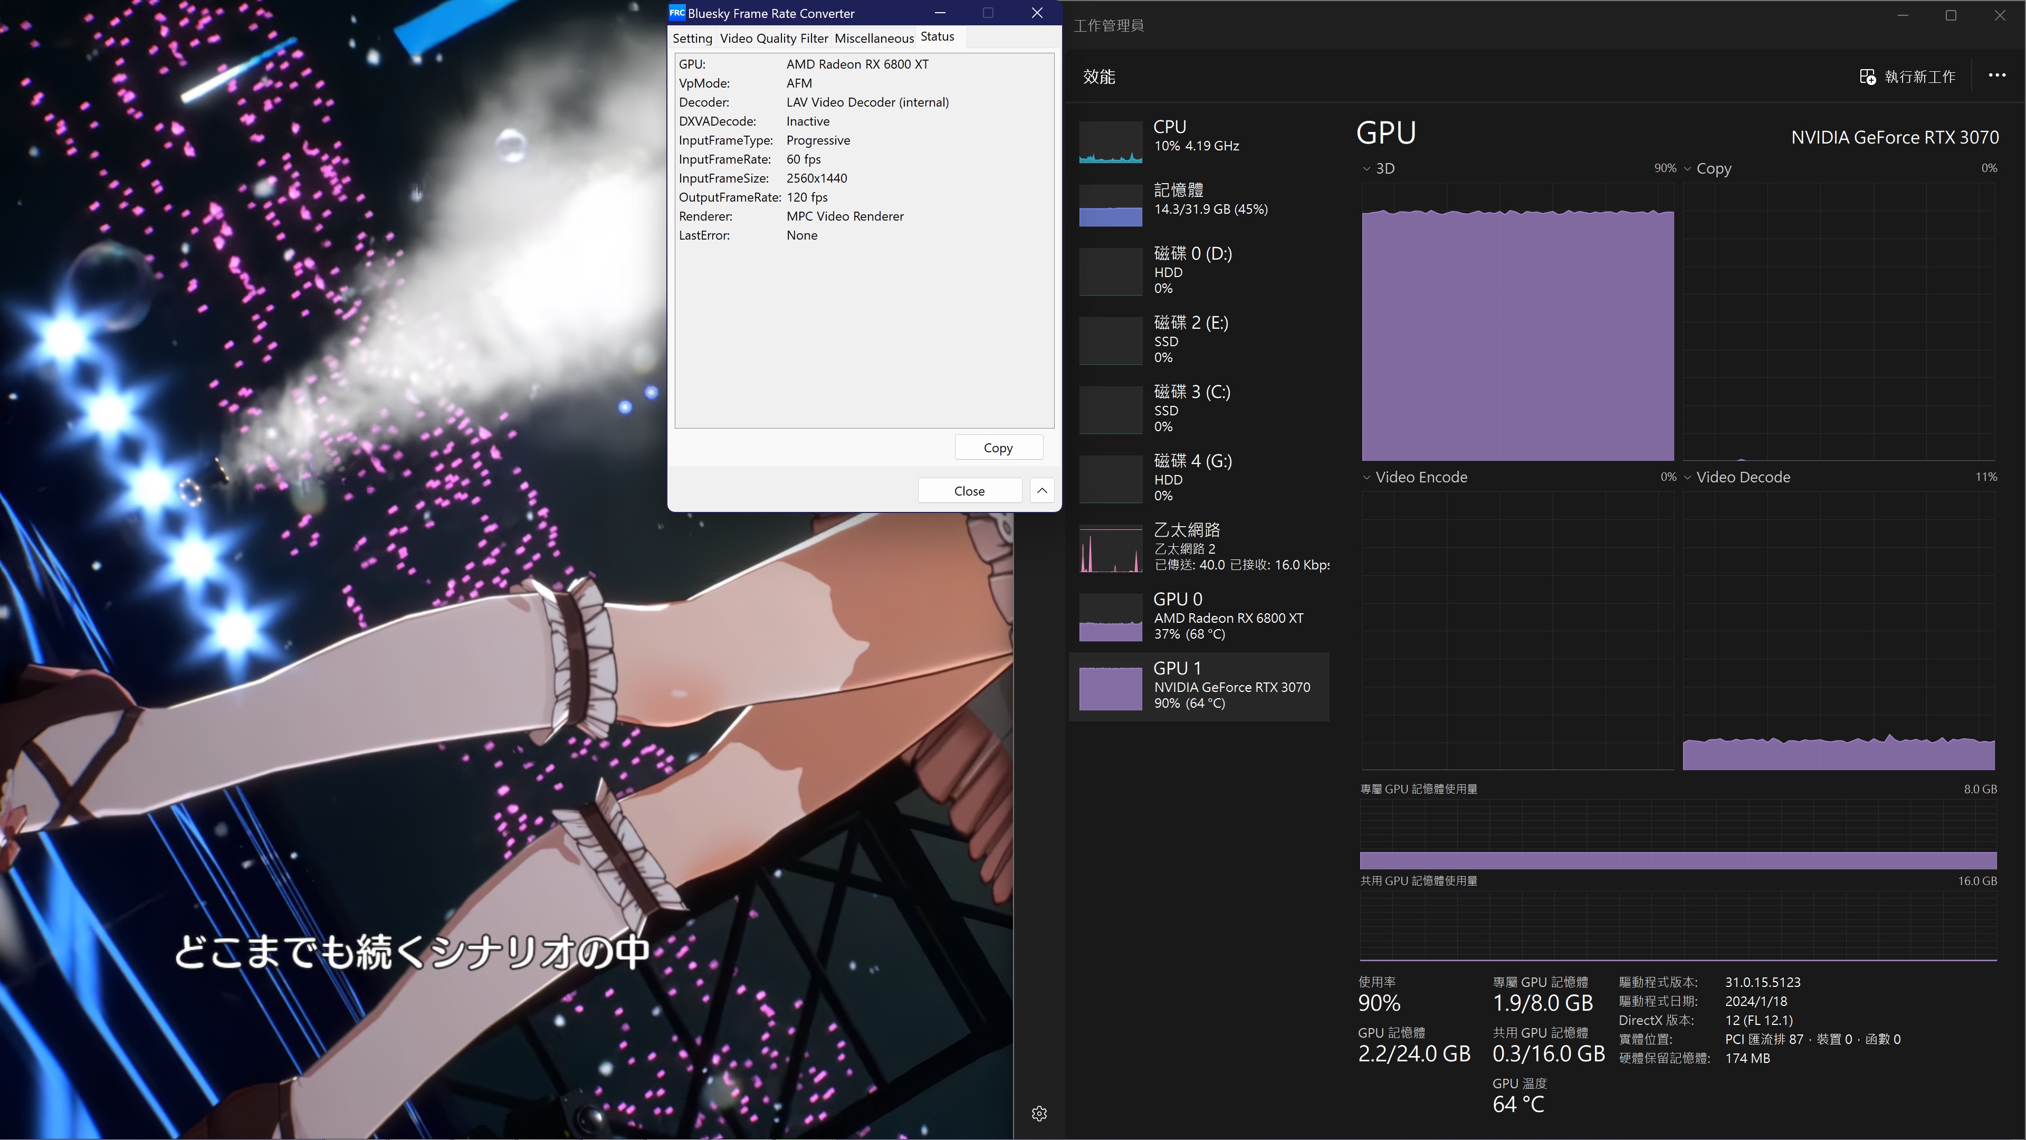Collapse Bluesky dialog with the up arrow button
The width and height of the screenshot is (2026, 1140).
[x=1042, y=490]
